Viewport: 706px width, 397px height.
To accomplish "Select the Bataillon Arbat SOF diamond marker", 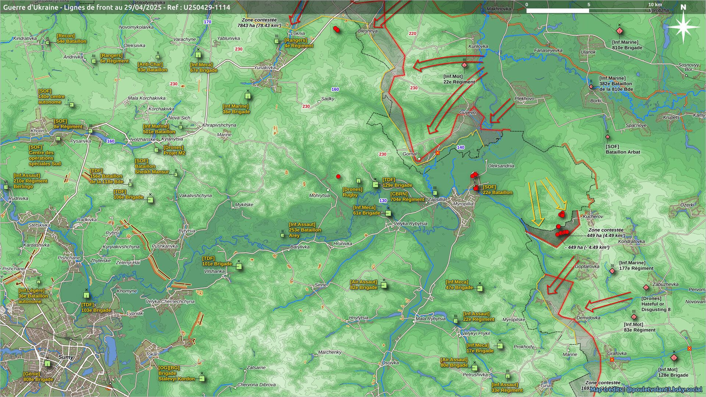I will [x=608, y=137].
